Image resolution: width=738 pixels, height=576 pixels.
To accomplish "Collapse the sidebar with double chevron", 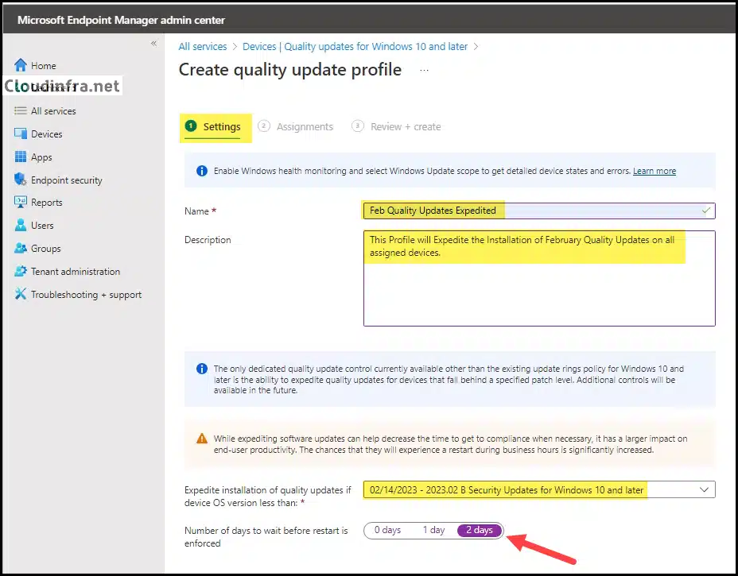I will 154,44.
